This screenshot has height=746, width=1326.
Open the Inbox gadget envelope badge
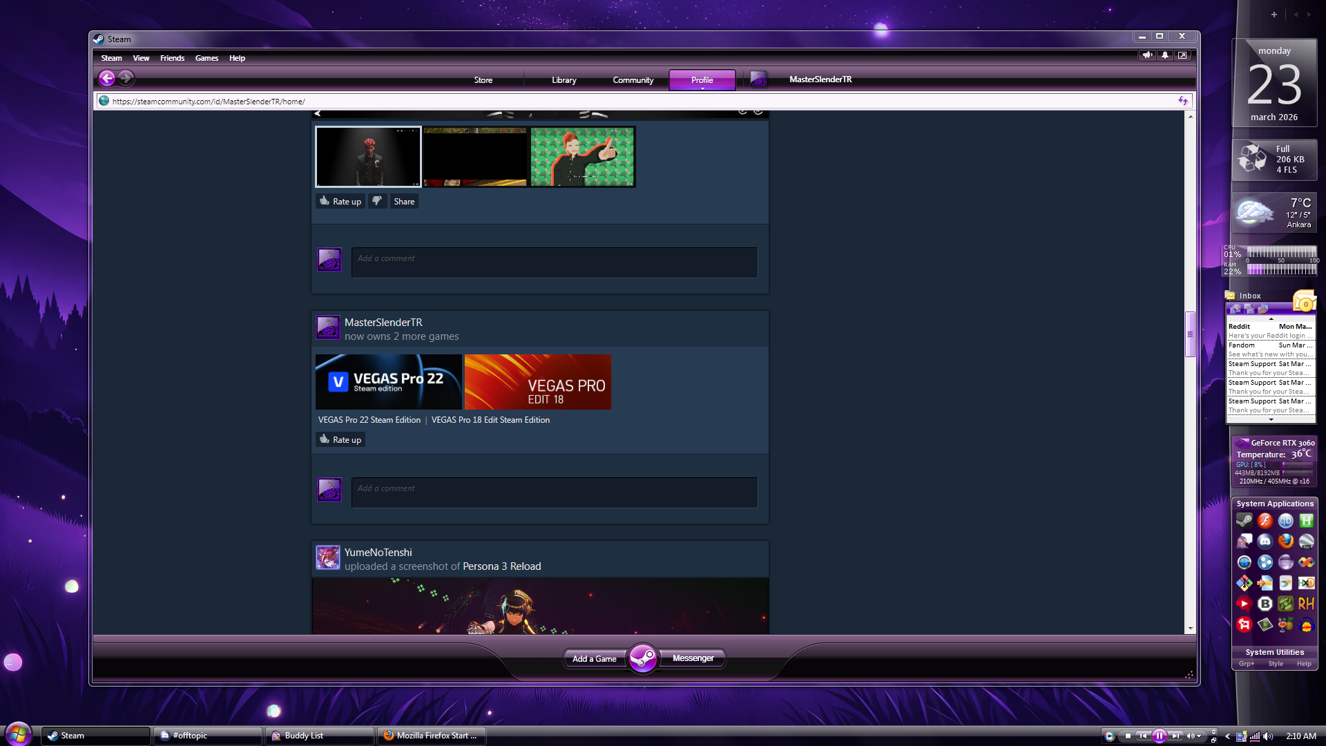pyautogui.click(x=1305, y=302)
